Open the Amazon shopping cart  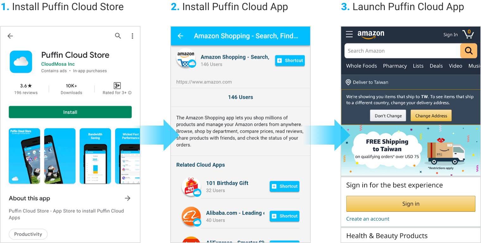coord(468,34)
